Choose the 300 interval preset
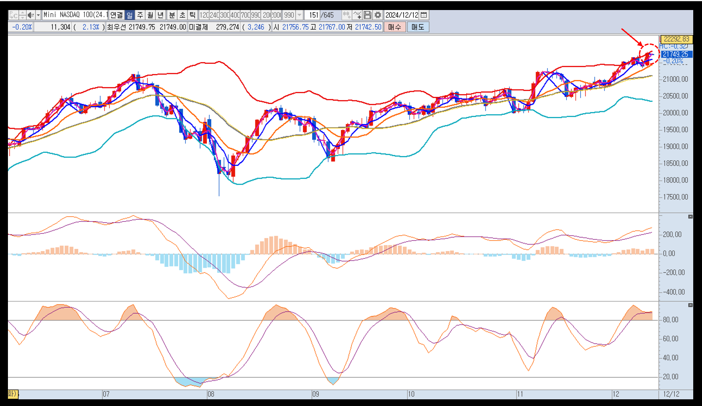The image size is (702, 406). tap(225, 15)
